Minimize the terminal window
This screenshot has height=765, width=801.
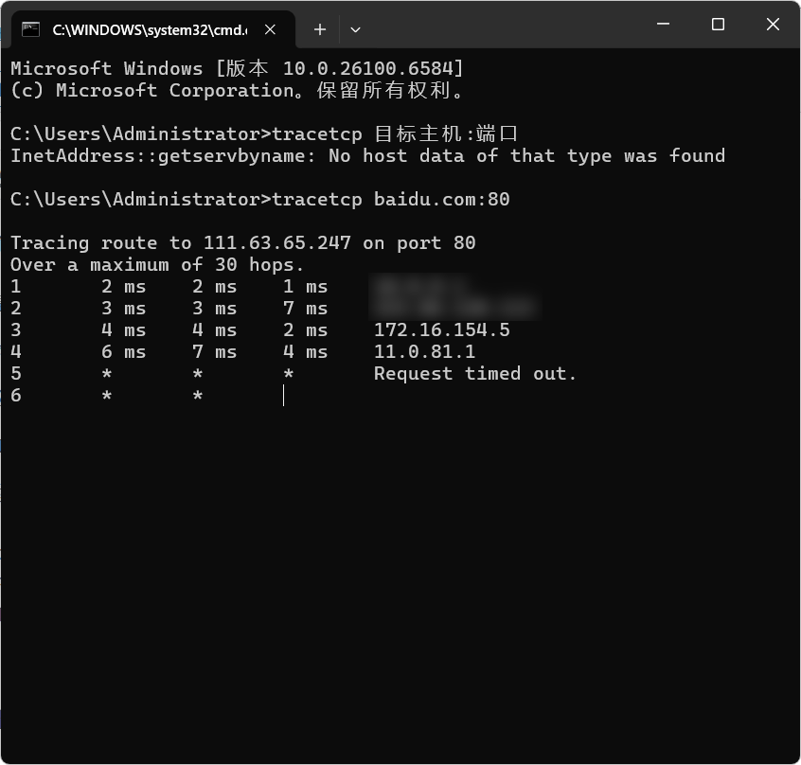(x=664, y=25)
